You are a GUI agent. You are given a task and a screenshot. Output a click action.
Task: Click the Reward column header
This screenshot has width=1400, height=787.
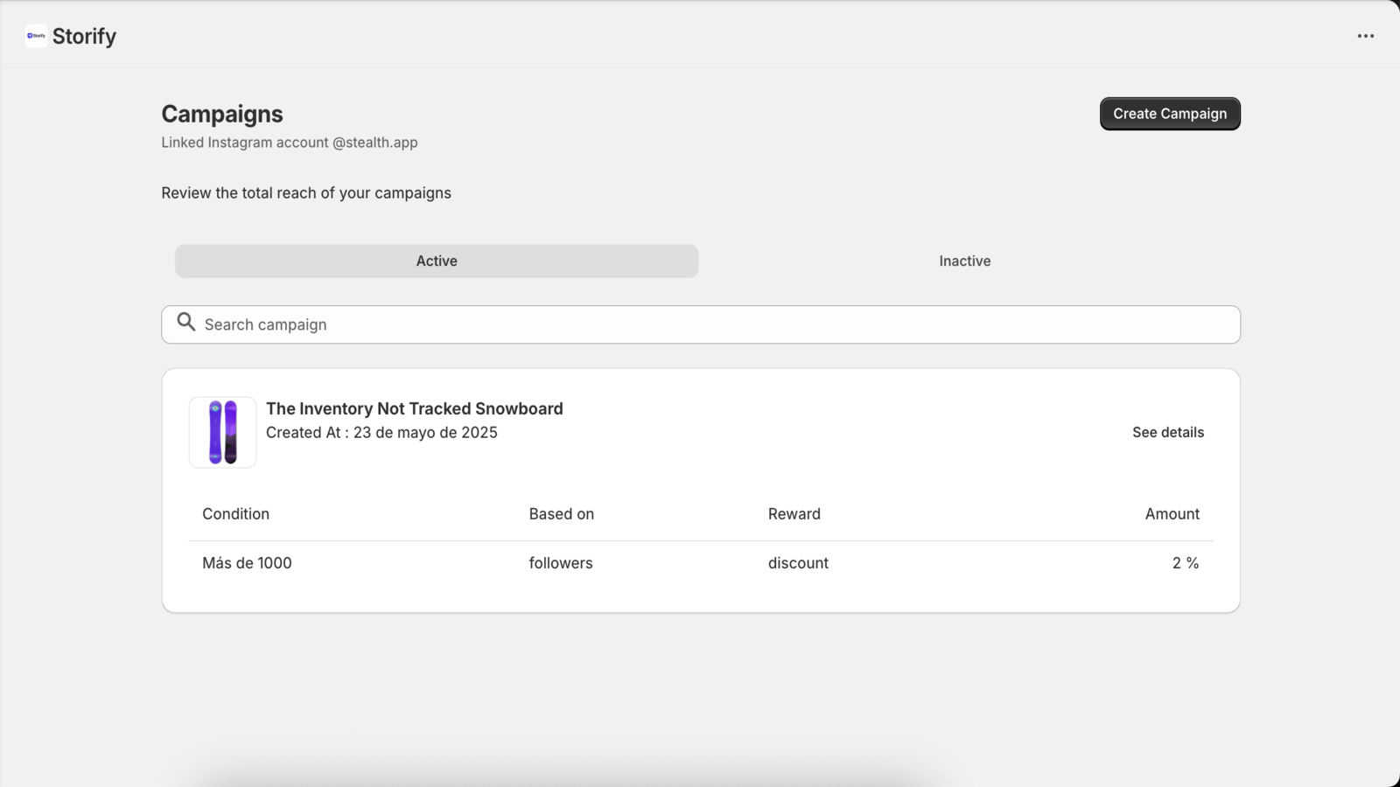point(794,513)
